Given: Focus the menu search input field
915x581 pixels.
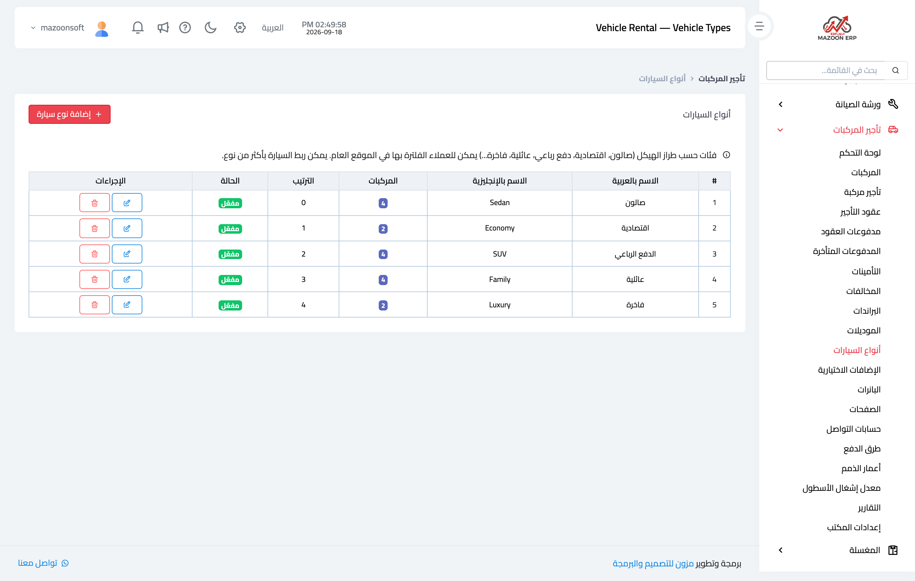Looking at the screenshot, I should (825, 70).
